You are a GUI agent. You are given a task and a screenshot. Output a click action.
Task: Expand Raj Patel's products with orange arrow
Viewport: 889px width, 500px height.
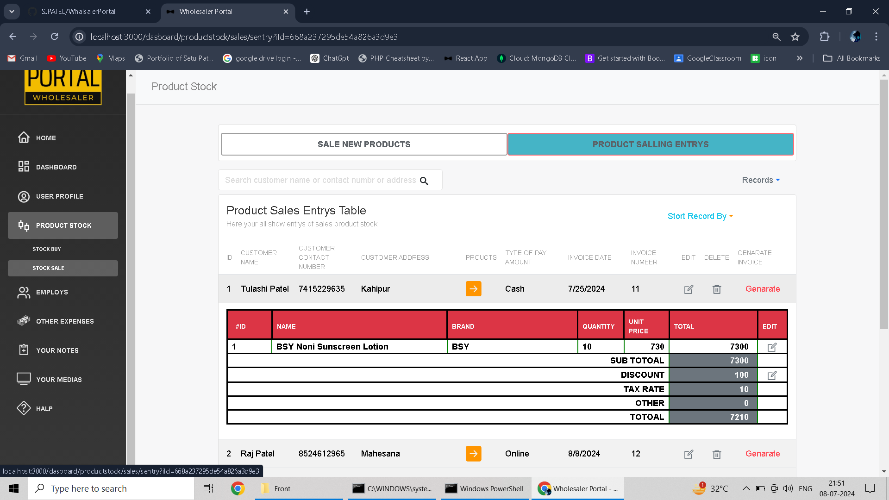(x=473, y=454)
